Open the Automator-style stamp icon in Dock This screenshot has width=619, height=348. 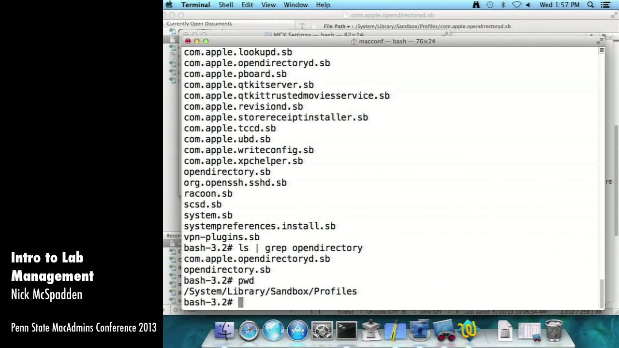(371, 331)
